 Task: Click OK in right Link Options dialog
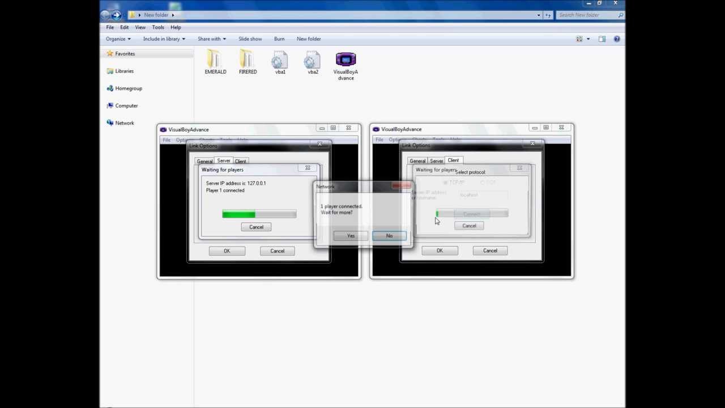click(440, 250)
